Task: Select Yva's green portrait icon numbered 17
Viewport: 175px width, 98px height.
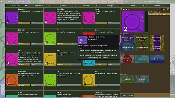Action: coord(50,39)
